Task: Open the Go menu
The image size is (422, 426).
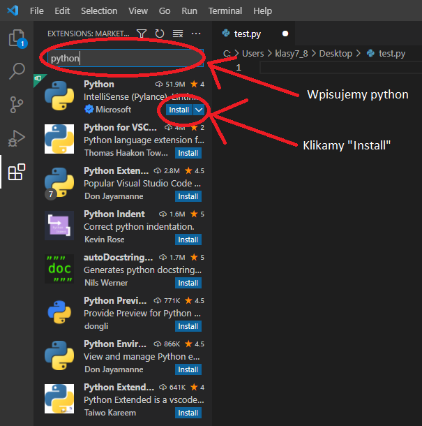Action: 165,11
